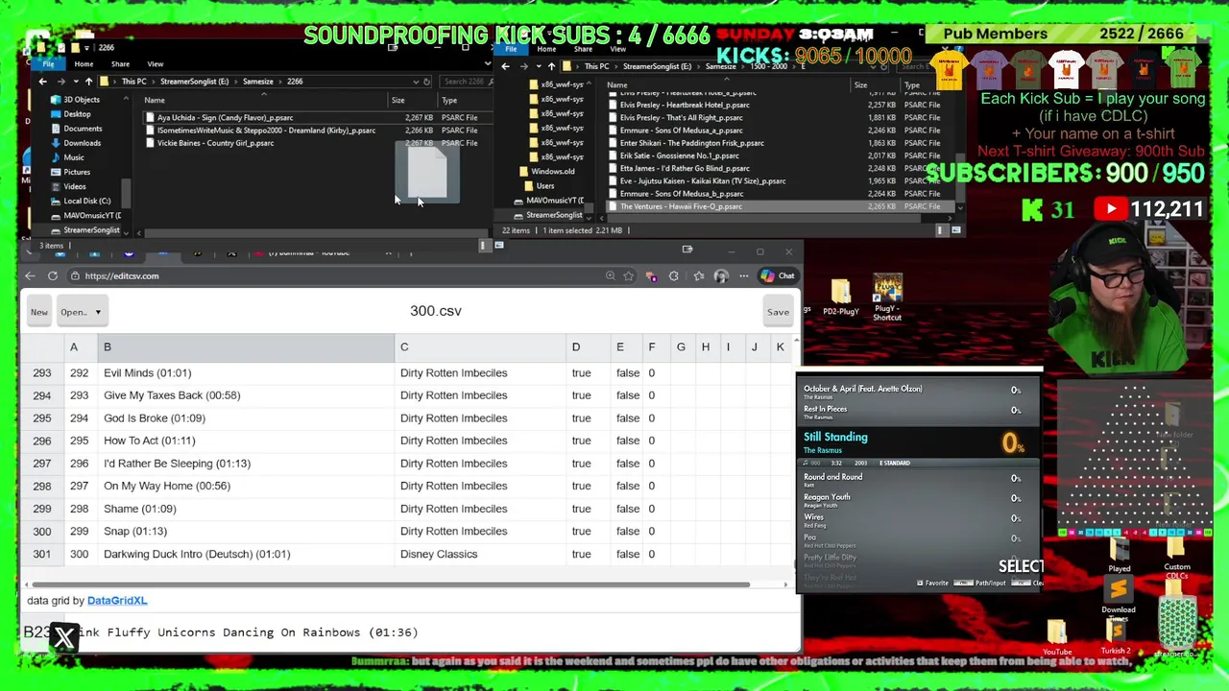The image size is (1229, 691).
Task: Click the zoom magnifier icon in address bar
Action: point(610,276)
